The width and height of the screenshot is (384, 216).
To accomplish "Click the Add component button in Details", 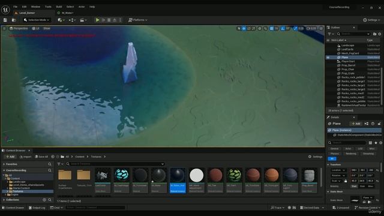I will point(356,124).
